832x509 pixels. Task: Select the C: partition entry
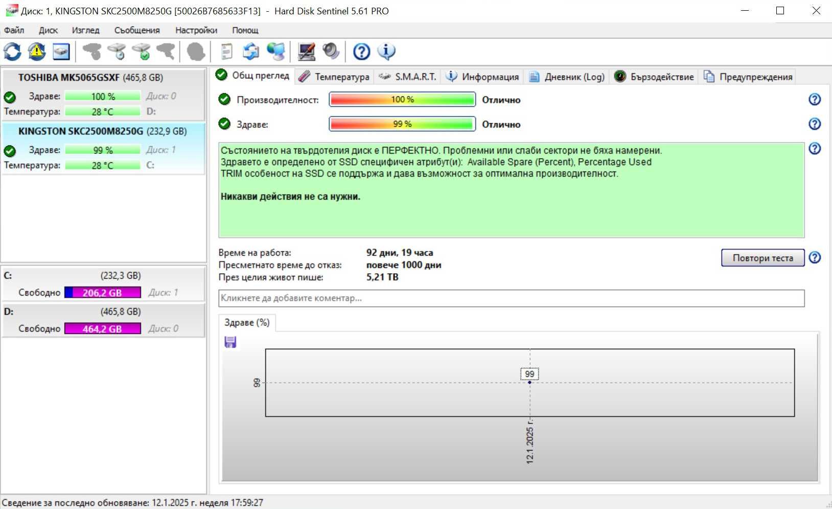(103, 284)
